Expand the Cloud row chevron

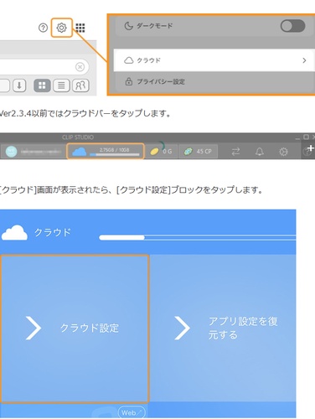pyautogui.click(x=304, y=60)
